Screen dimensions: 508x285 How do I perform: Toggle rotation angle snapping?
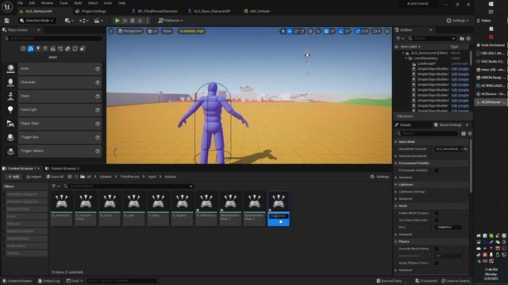pyautogui.click(x=341, y=32)
